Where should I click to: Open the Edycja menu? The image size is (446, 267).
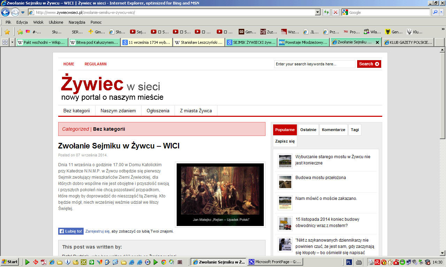[22, 22]
